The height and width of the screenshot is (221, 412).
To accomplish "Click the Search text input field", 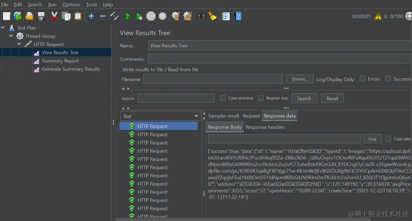I will pos(176,98).
